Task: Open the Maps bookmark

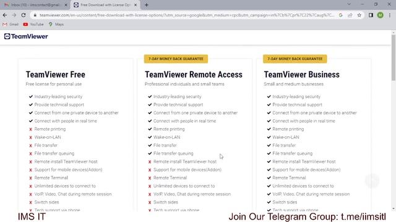Action: (56, 24)
